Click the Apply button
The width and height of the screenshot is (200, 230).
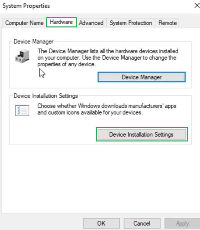pos(182,223)
